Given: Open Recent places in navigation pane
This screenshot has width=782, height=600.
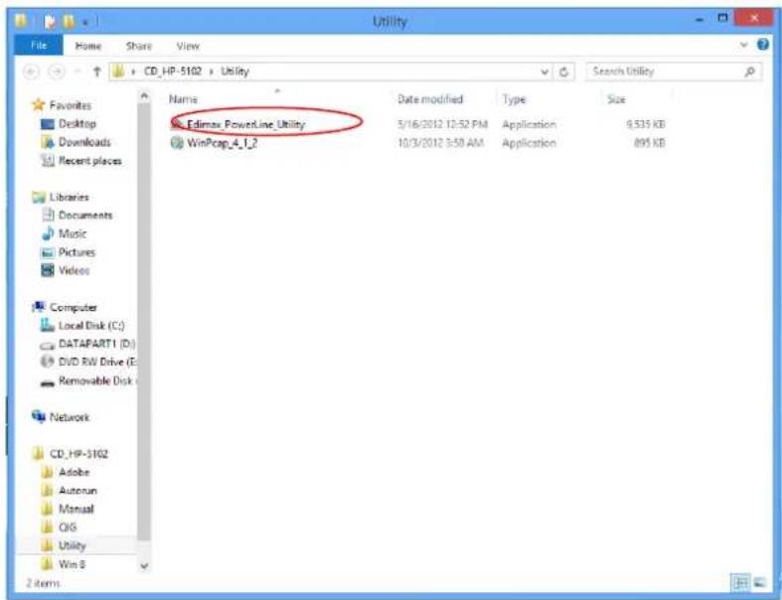Looking at the screenshot, I should click(90, 161).
